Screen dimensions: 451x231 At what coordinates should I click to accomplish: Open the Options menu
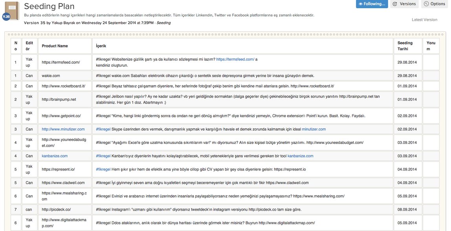(434, 4)
